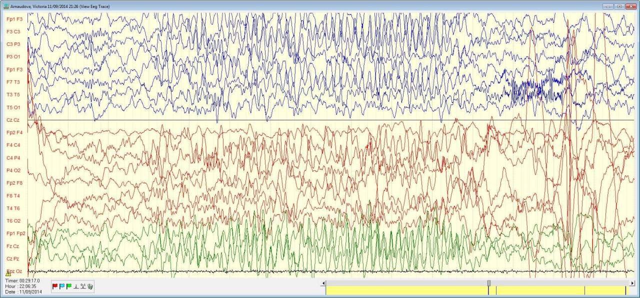
Task: Select the Fp1 Fp2 channel label
Action: (x=15, y=234)
